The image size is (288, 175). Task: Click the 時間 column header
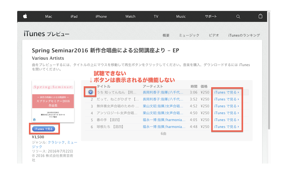194,86
